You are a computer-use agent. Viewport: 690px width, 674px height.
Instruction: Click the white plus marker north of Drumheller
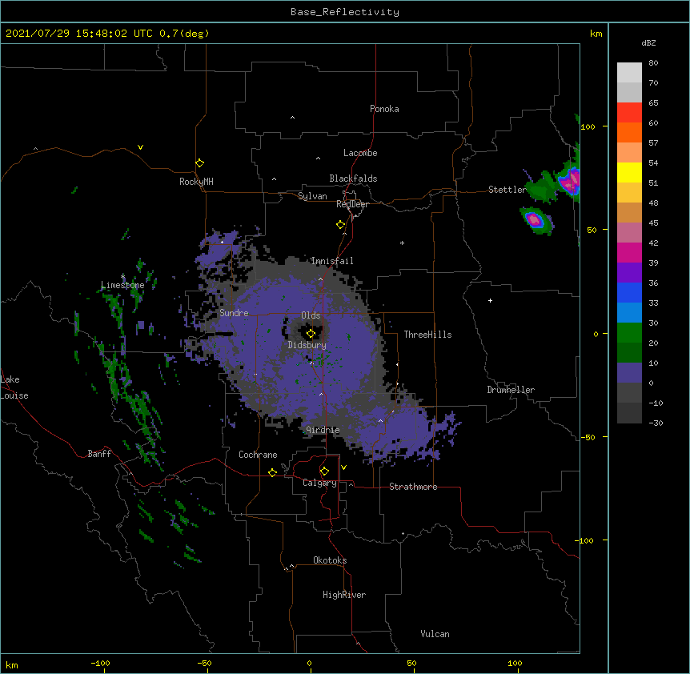(x=490, y=300)
